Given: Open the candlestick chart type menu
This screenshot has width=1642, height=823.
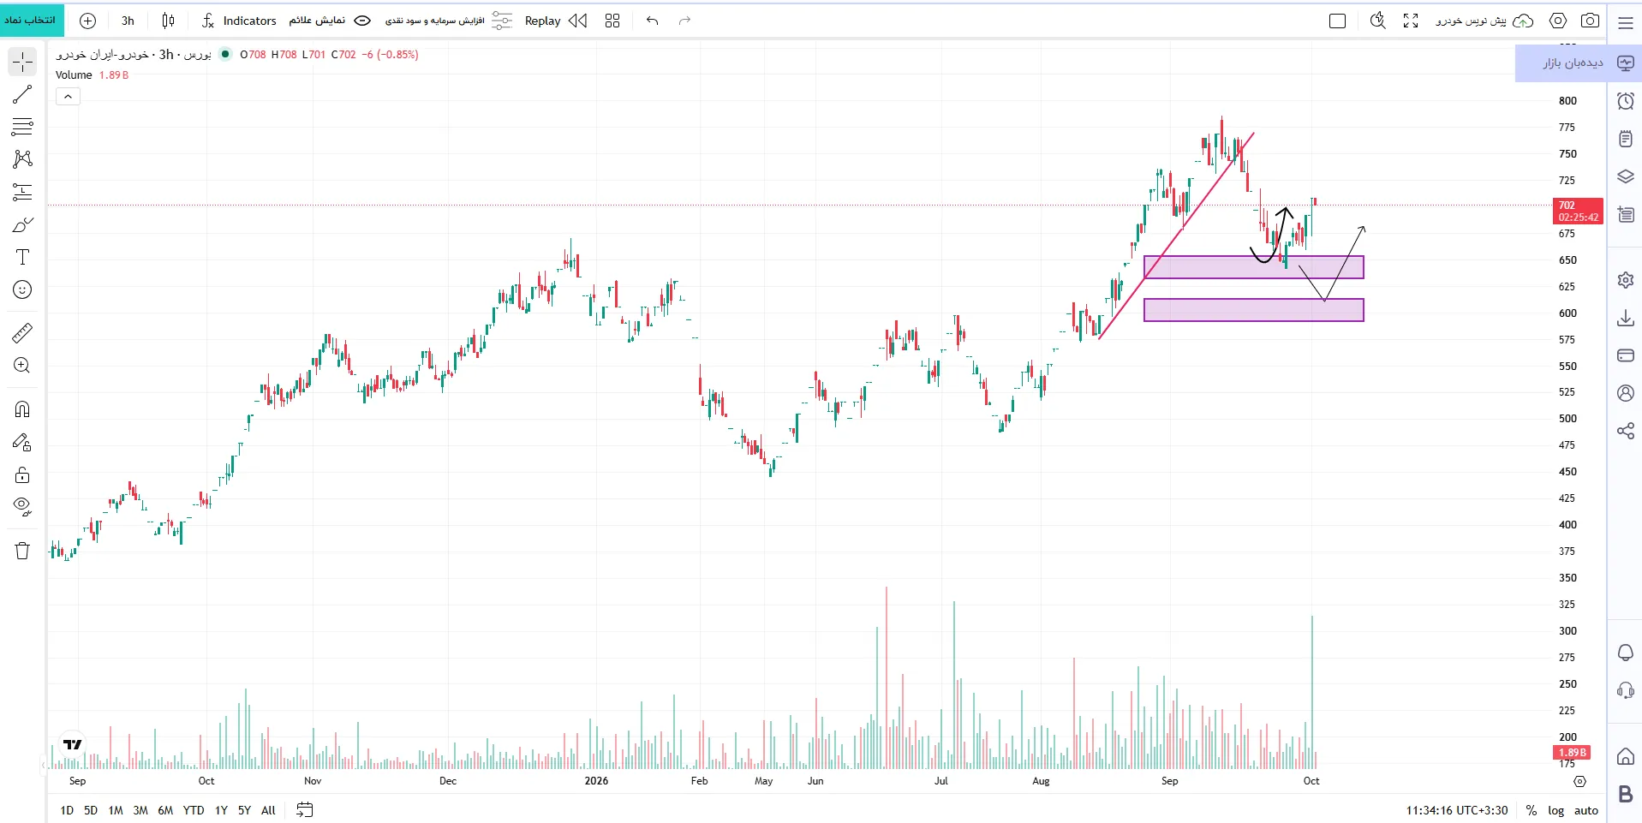Looking at the screenshot, I should tap(168, 21).
